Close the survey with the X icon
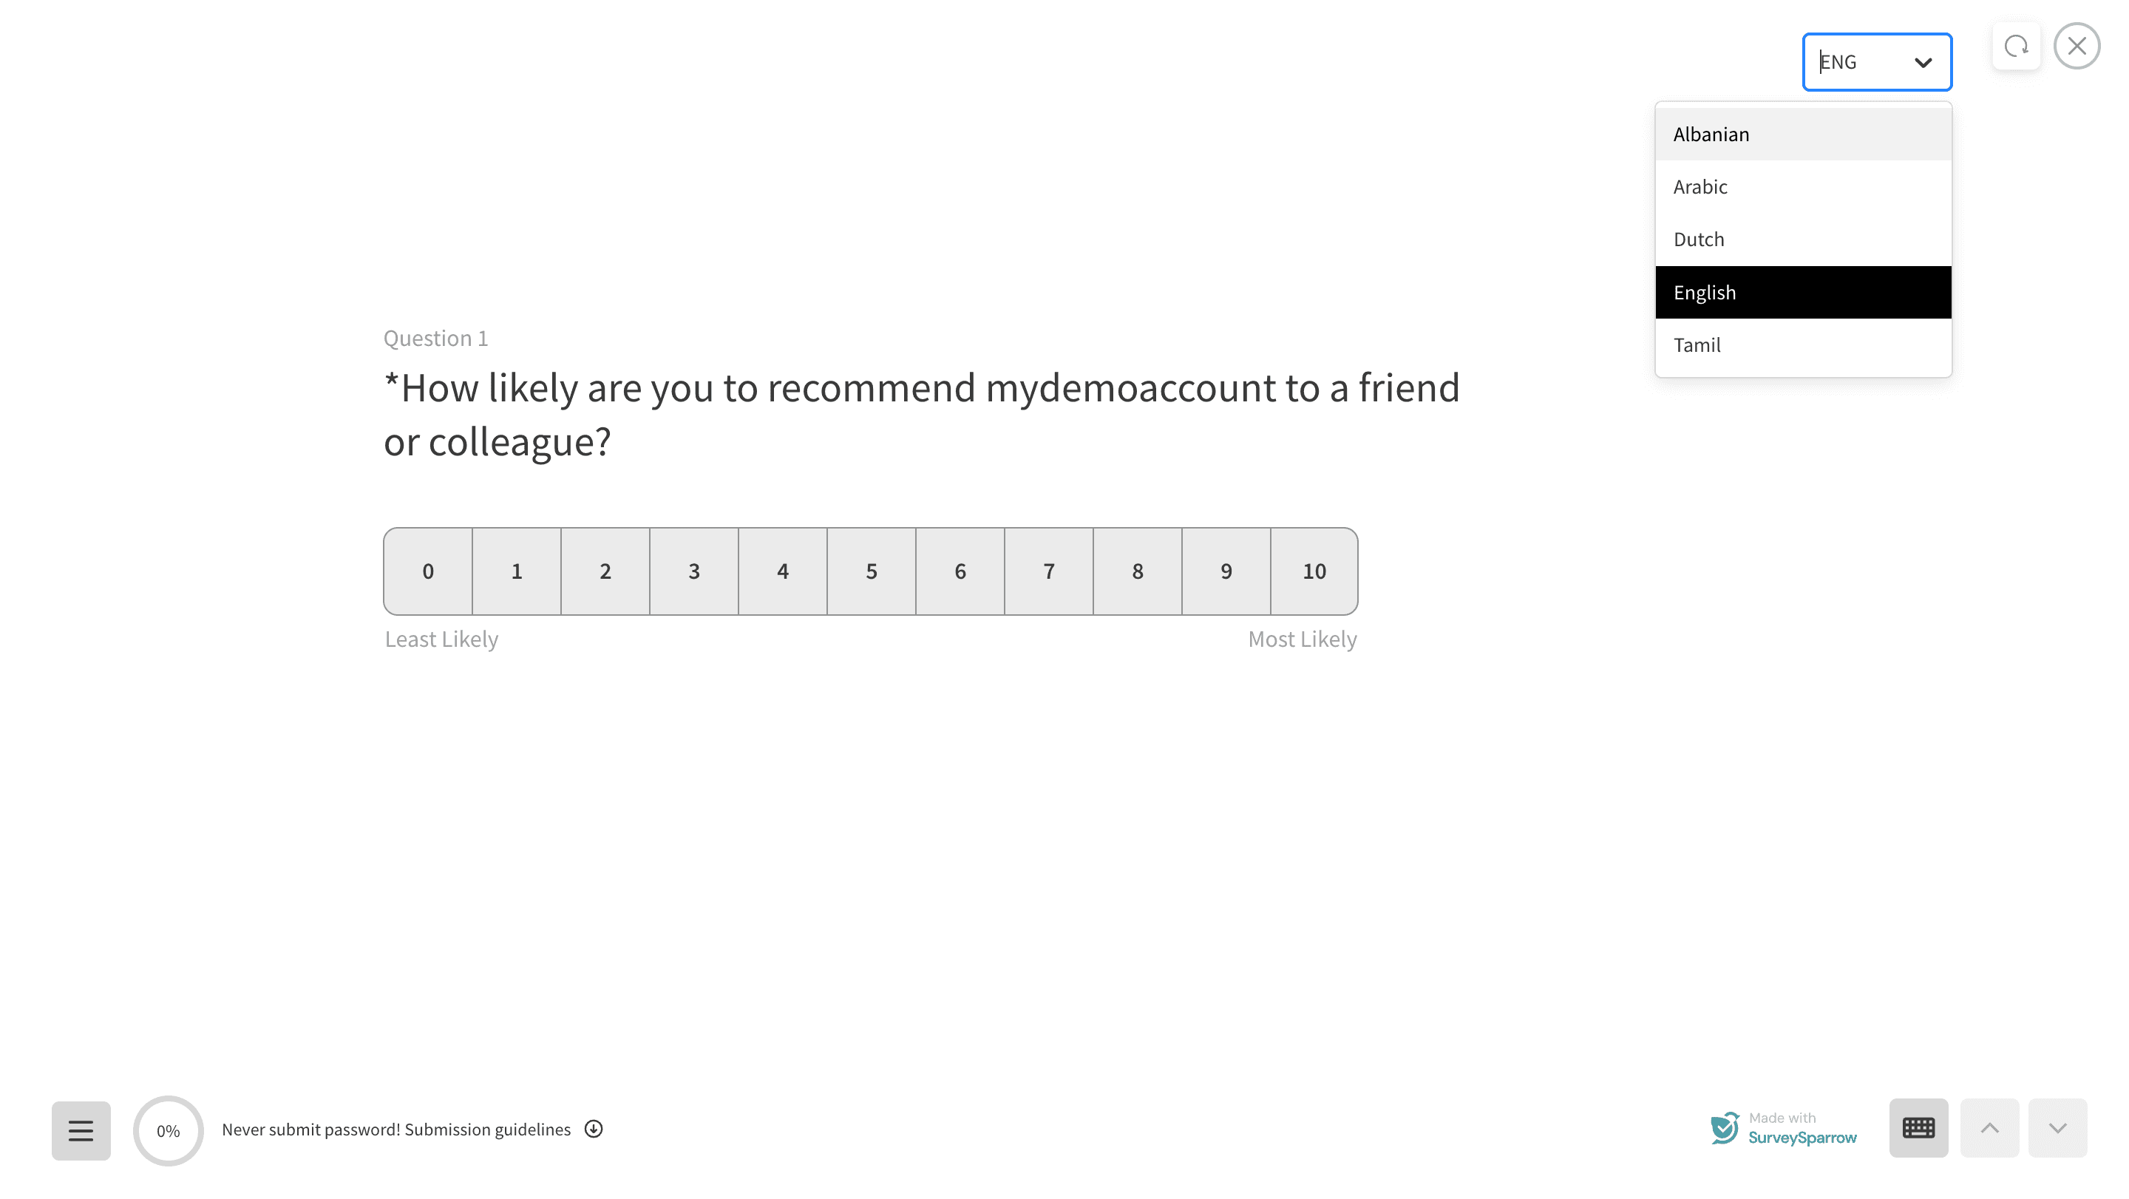This screenshot has width=2129, height=1199. pos(2076,47)
